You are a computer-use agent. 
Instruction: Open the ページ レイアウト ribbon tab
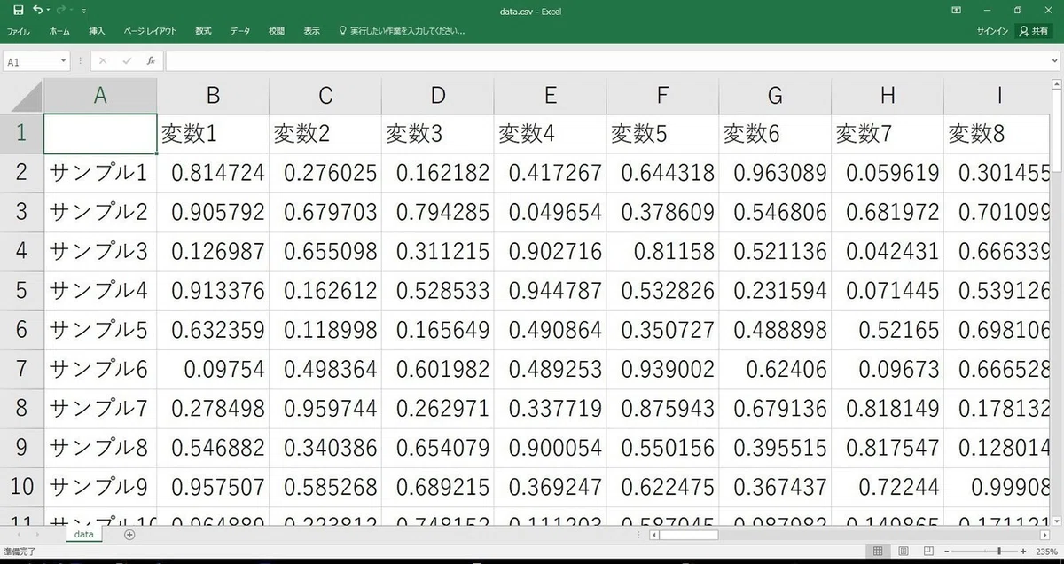150,31
